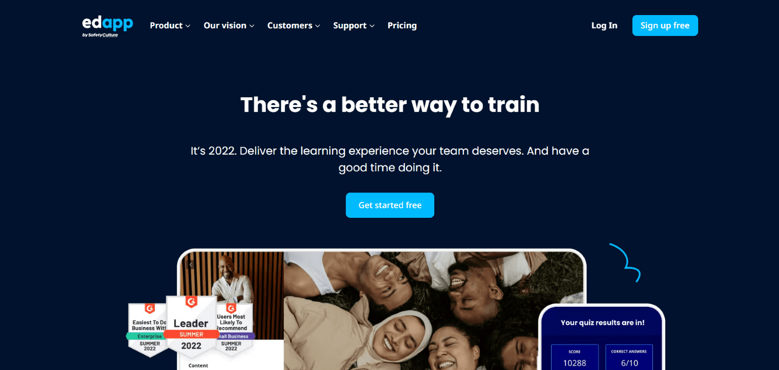
Task: Open the Pricing page
Action: click(x=402, y=25)
